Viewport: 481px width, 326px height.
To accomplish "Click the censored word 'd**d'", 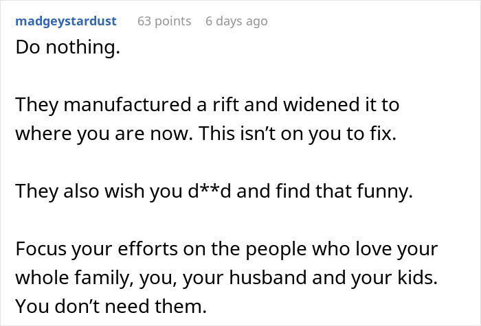I will pyautogui.click(x=209, y=191).
